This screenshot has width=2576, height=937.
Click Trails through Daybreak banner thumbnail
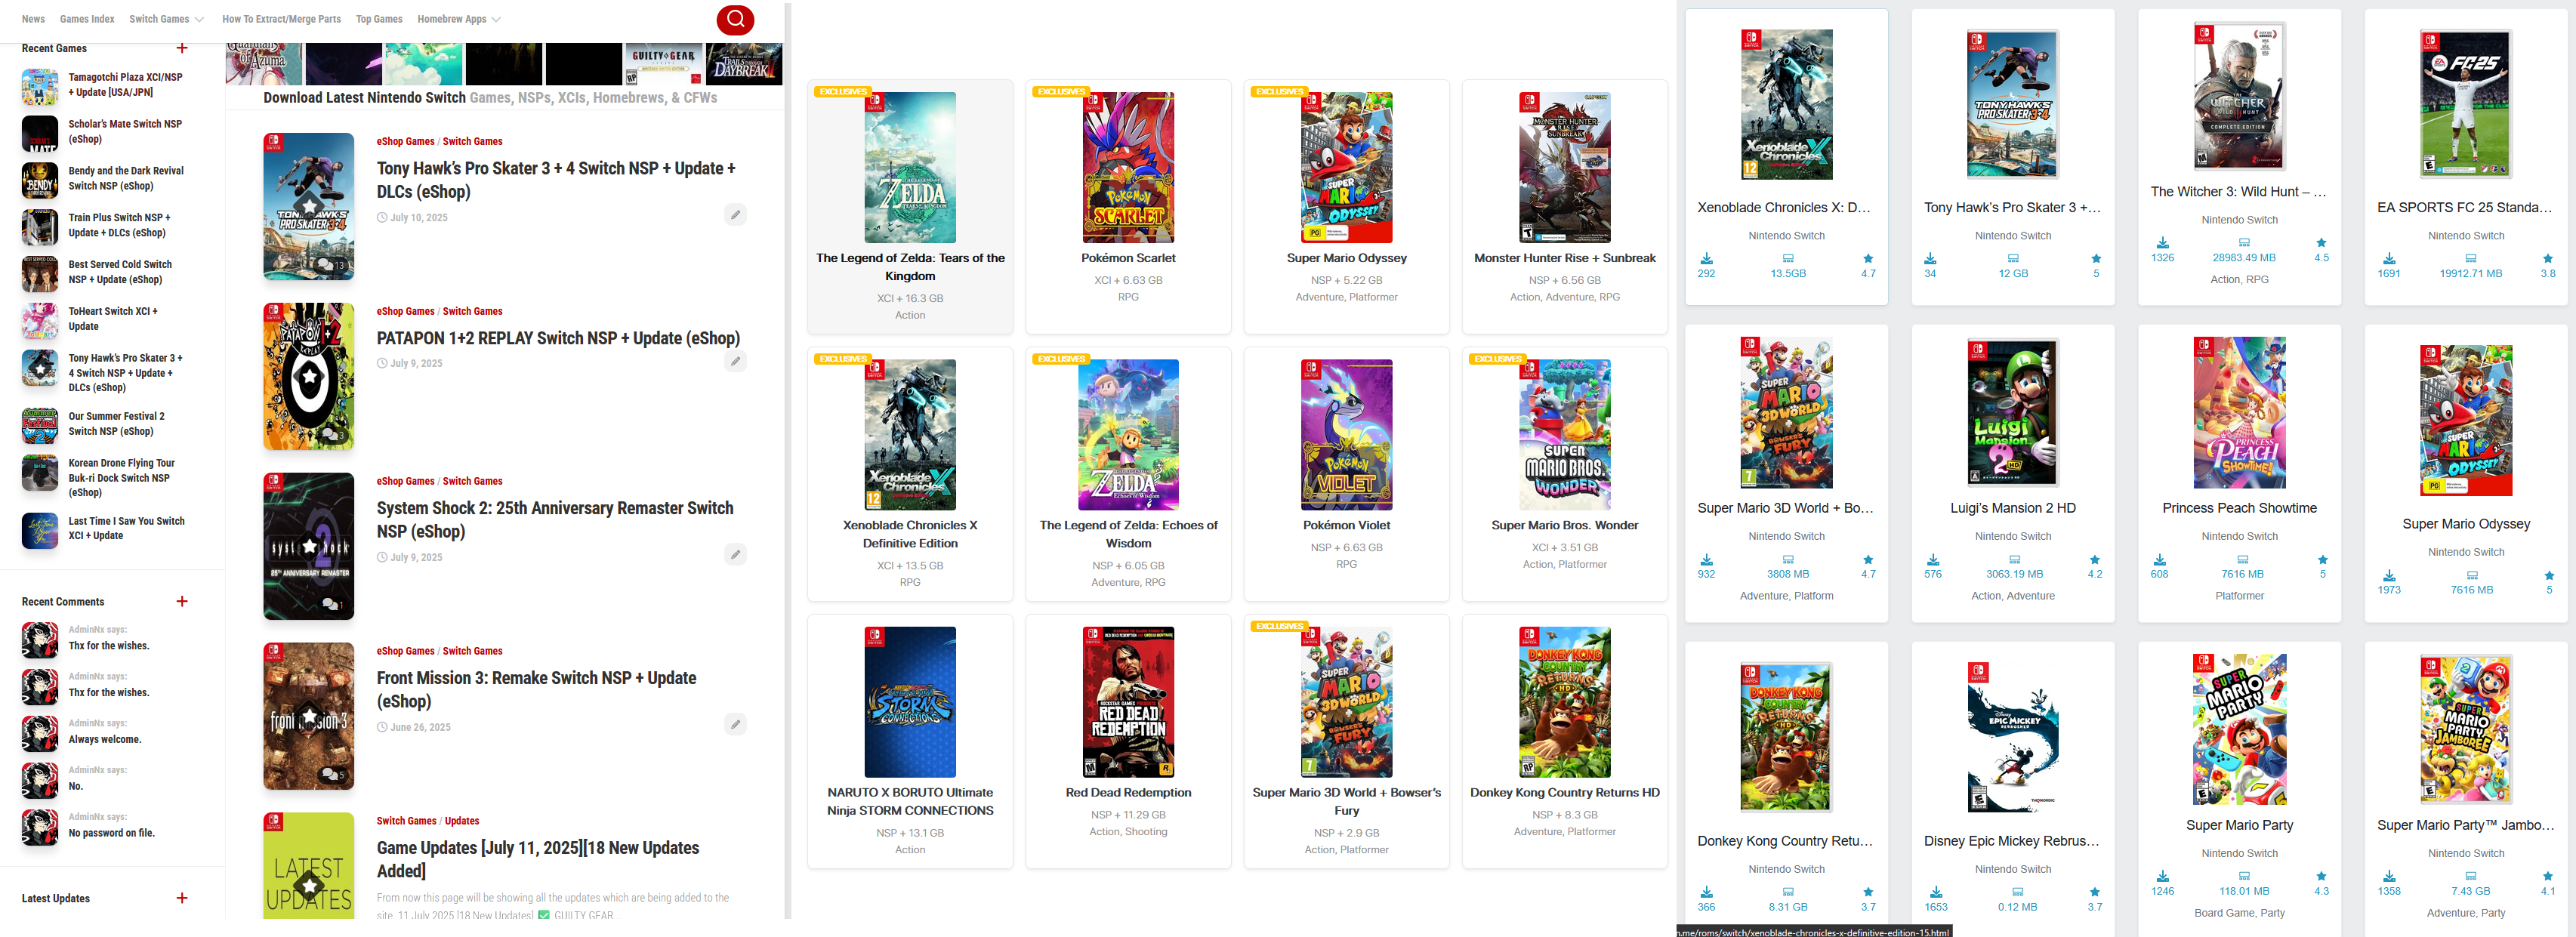743,64
